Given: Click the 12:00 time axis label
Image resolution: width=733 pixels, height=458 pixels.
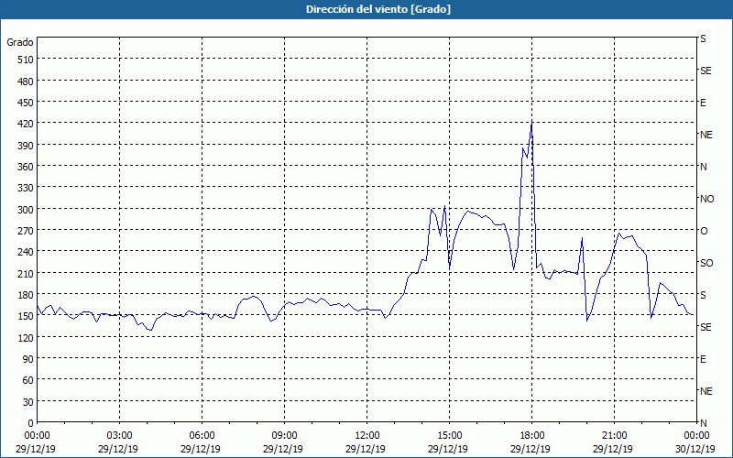Looking at the screenshot, I should [367, 435].
